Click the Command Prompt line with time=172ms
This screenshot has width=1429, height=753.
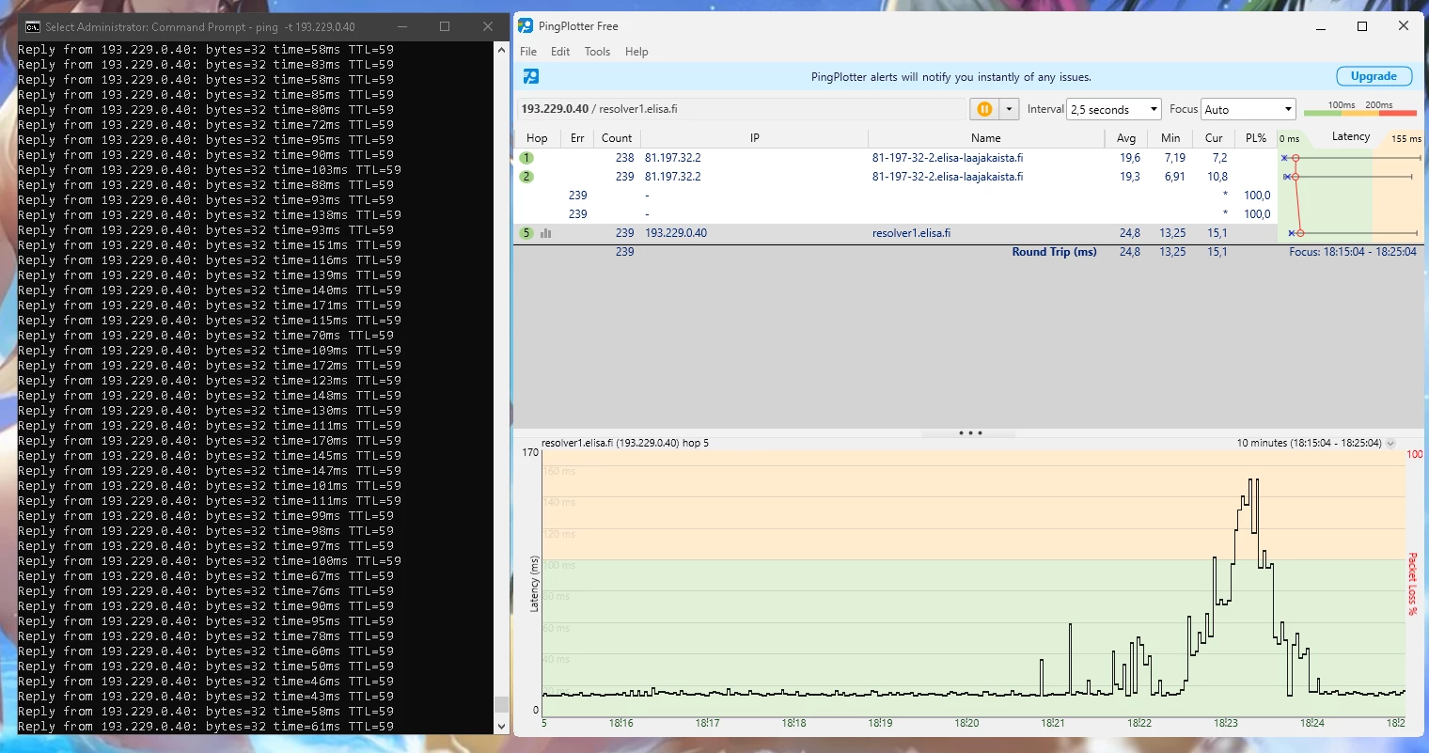(210, 366)
